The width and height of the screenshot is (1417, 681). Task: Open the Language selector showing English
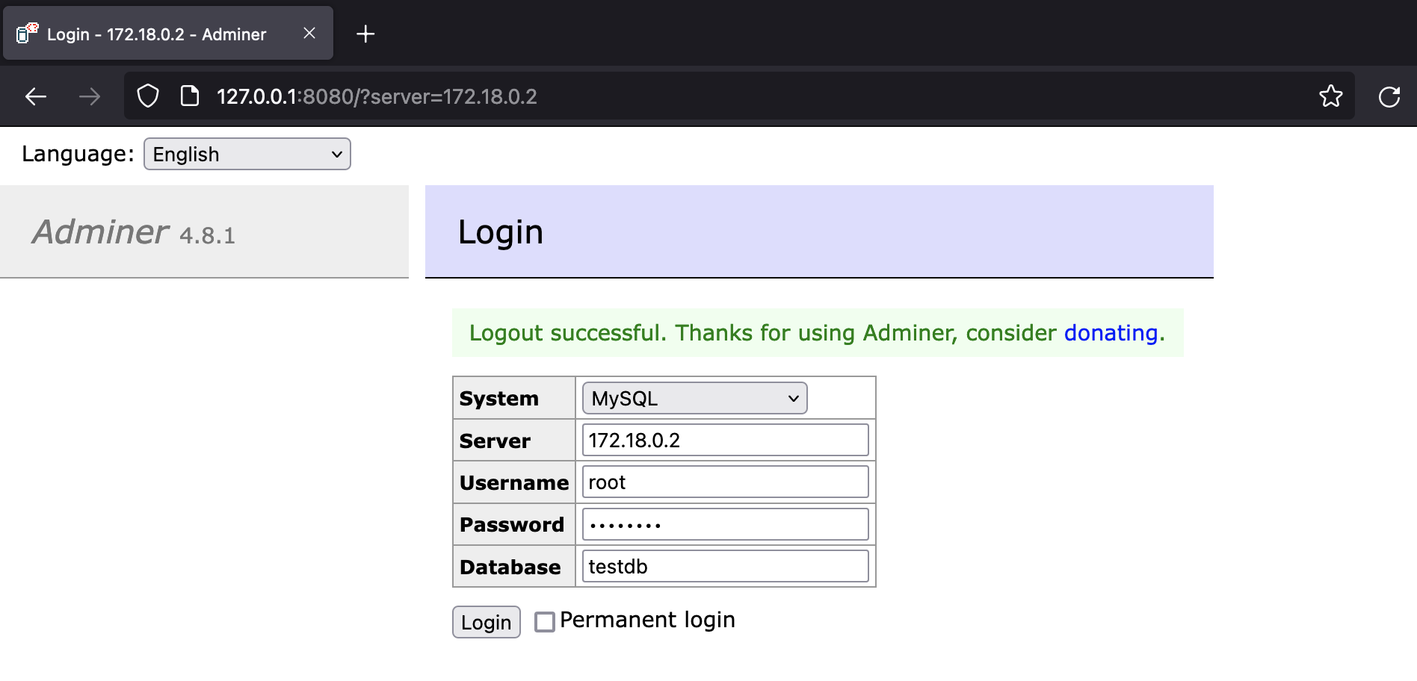click(x=247, y=154)
